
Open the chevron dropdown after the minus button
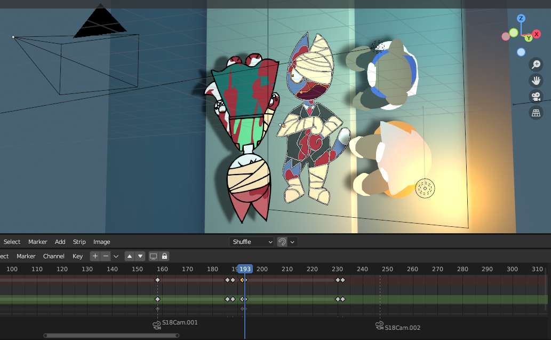pos(116,256)
